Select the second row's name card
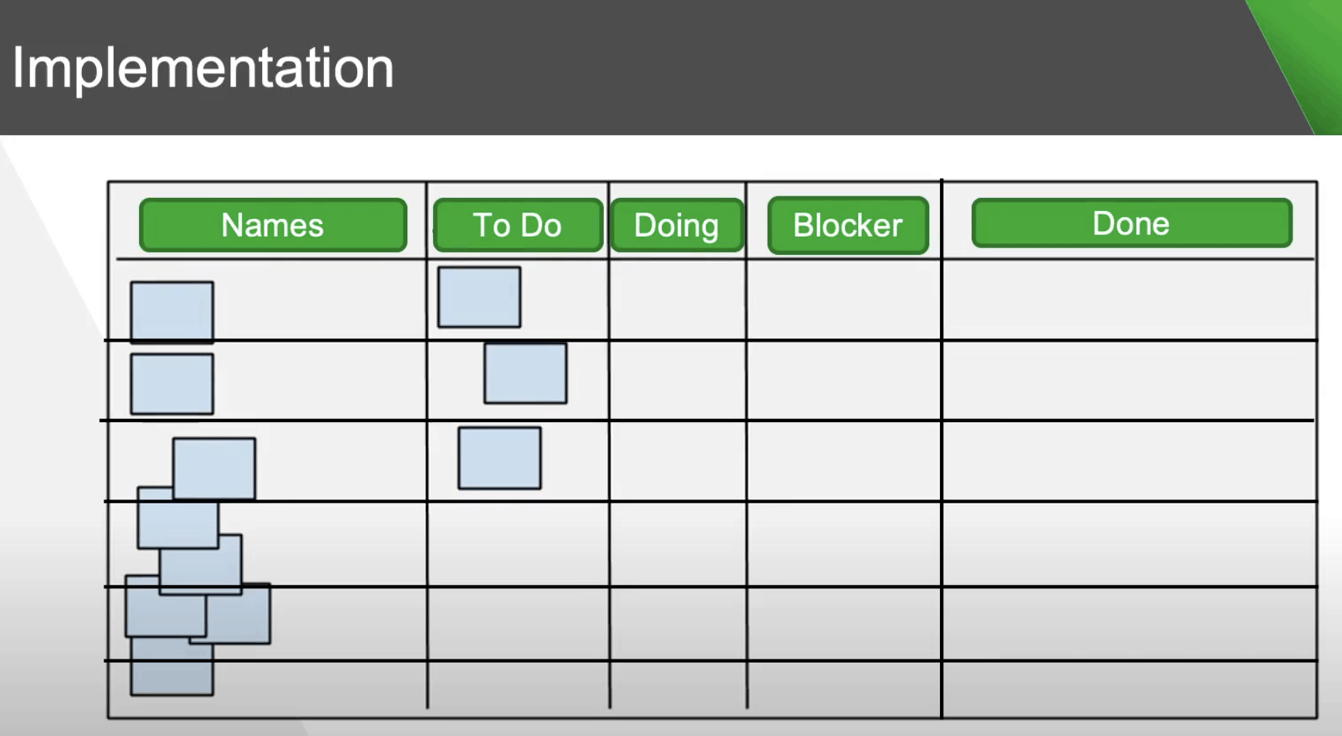1342x736 pixels. pyautogui.click(x=172, y=383)
